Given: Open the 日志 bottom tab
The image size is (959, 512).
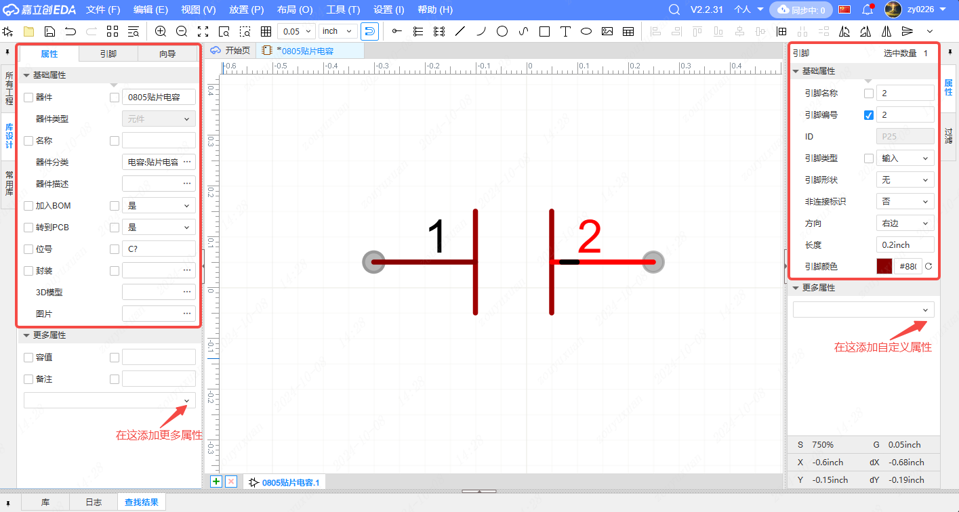Looking at the screenshot, I should [94, 502].
